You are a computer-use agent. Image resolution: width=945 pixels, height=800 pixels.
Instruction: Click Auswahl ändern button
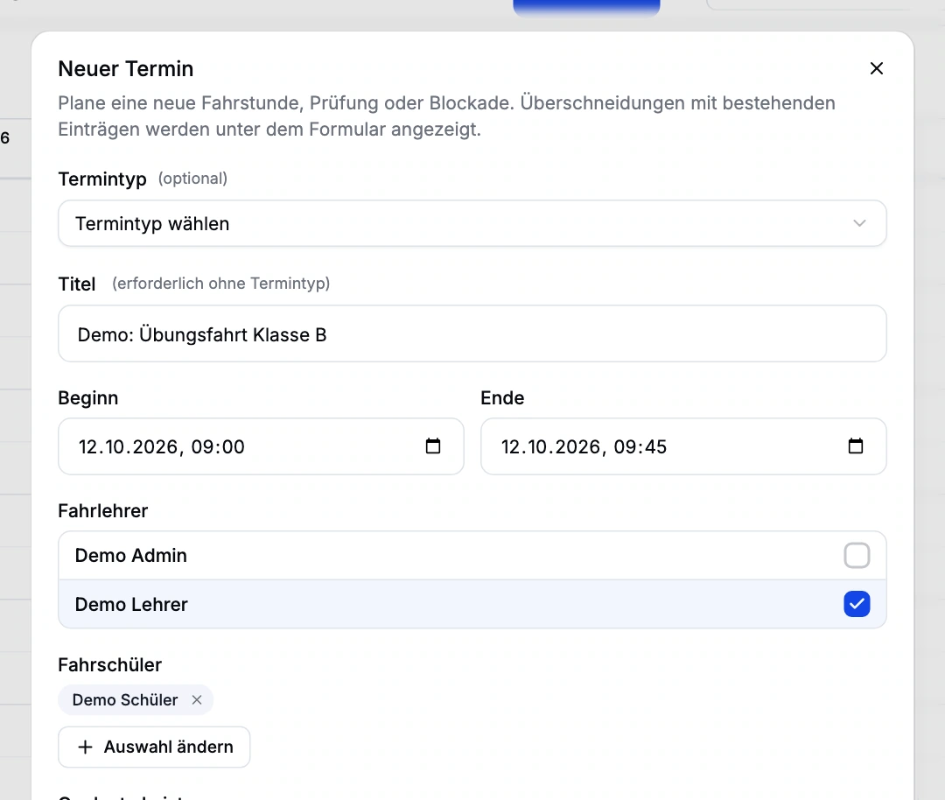154,747
